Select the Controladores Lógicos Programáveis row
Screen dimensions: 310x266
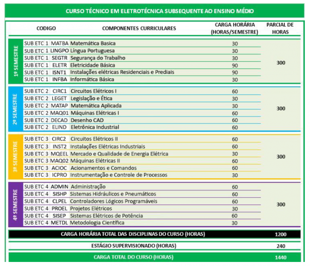pos(113,202)
